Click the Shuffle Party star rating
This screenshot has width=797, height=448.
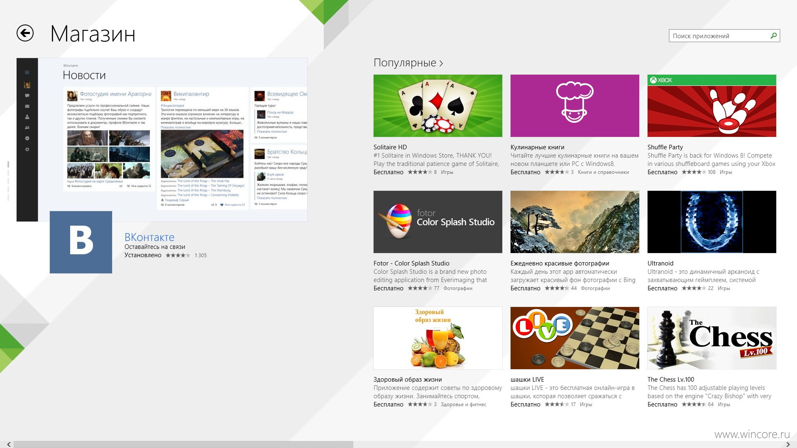694,172
